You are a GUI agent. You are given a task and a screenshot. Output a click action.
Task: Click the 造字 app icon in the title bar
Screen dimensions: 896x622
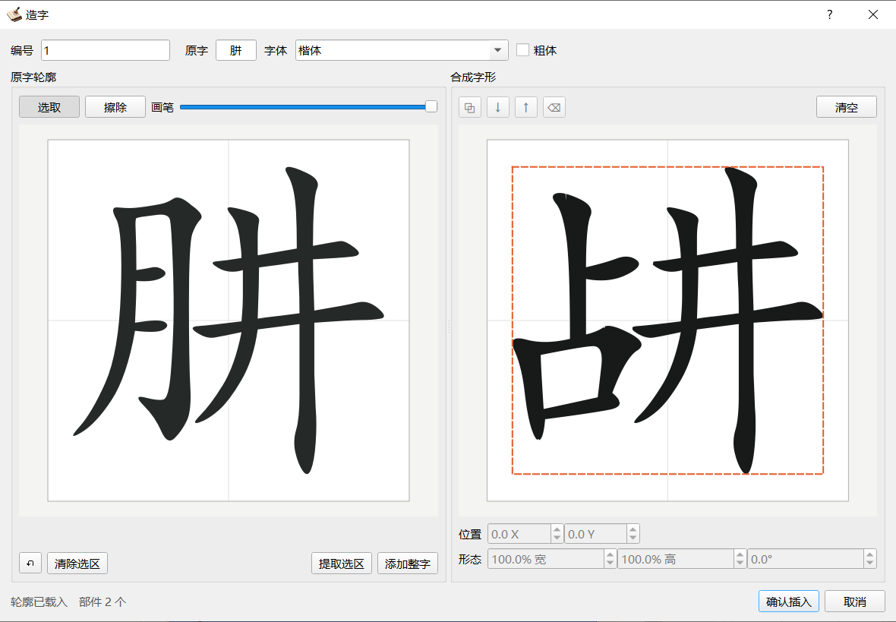tap(14, 14)
